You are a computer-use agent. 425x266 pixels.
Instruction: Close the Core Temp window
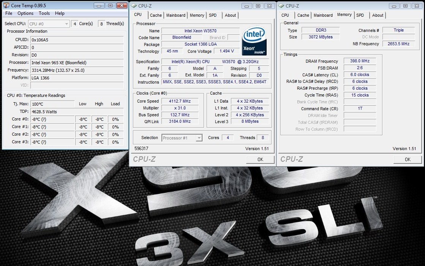122,6
